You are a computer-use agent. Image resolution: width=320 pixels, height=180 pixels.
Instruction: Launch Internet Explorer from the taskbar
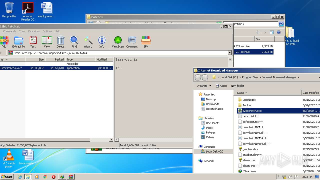point(20,177)
